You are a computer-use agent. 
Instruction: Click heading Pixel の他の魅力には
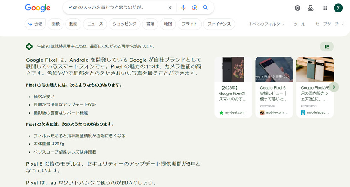click(x=74, y=85)
